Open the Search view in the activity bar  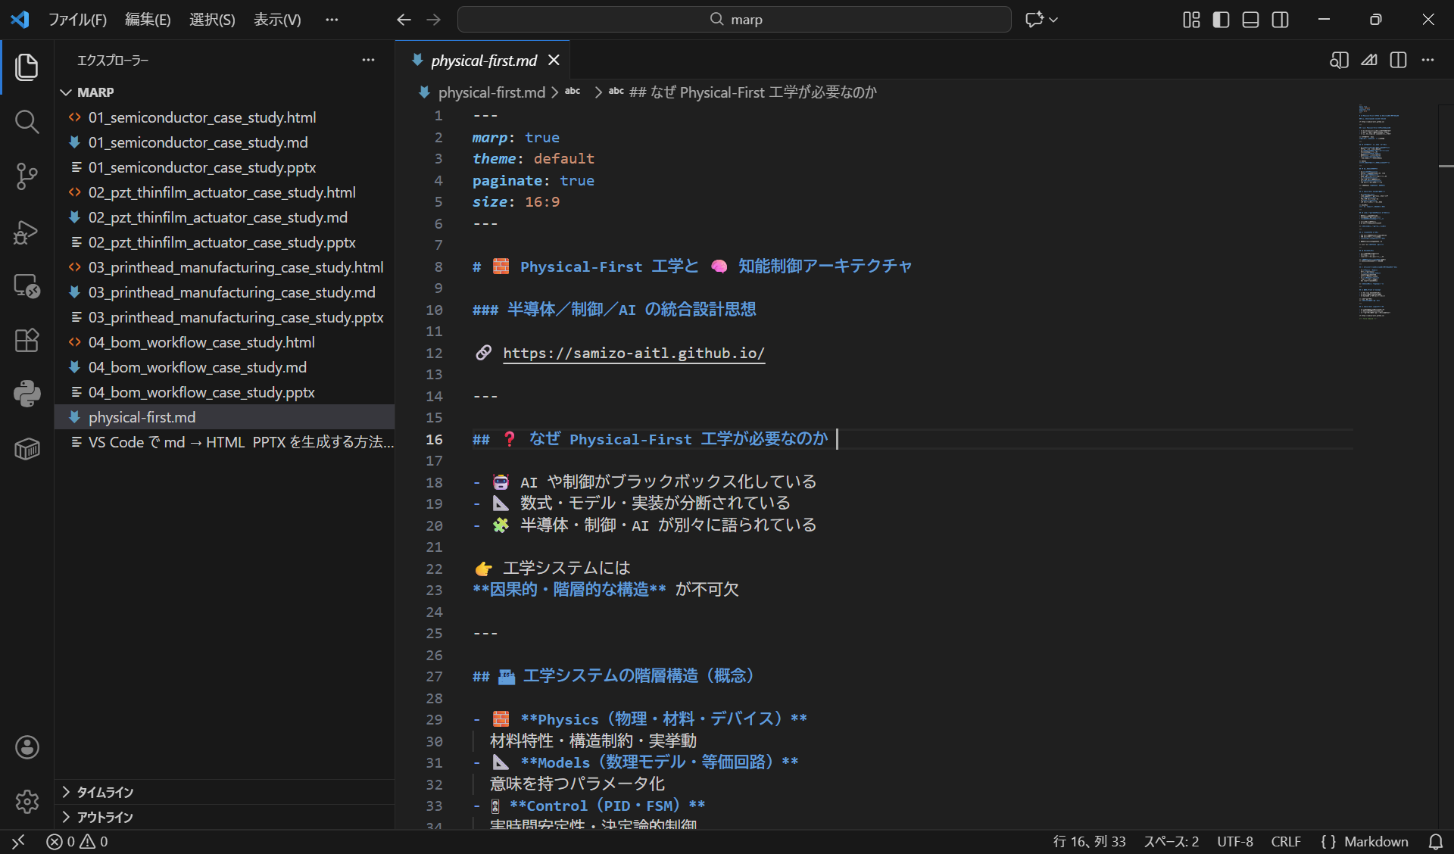[27, 121]
